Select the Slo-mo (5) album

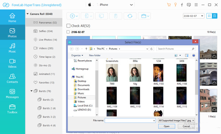[x=44, y=65]
